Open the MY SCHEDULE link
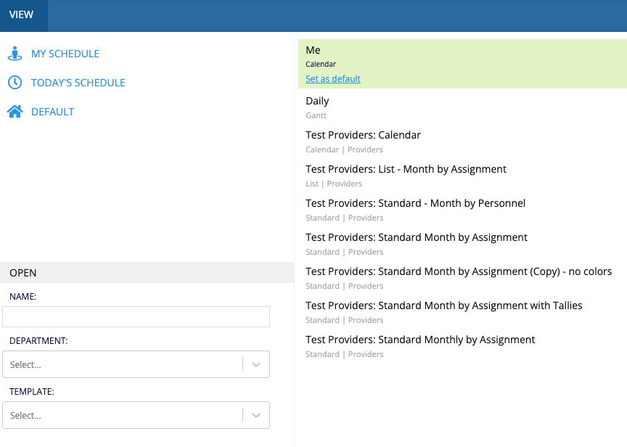The height and width of the screenshot is (447, 627). coord(65,54)
